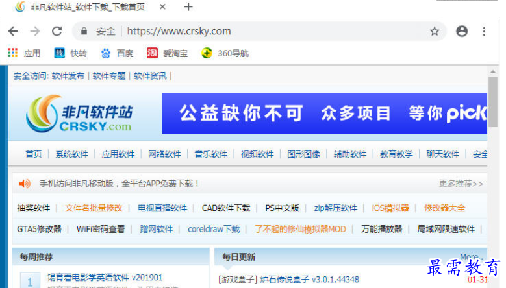
Task: Open 软件资讯 link
Action: 150,76
